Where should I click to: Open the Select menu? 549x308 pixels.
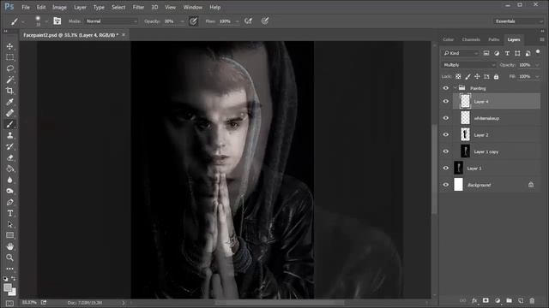[x=118, y=7]
